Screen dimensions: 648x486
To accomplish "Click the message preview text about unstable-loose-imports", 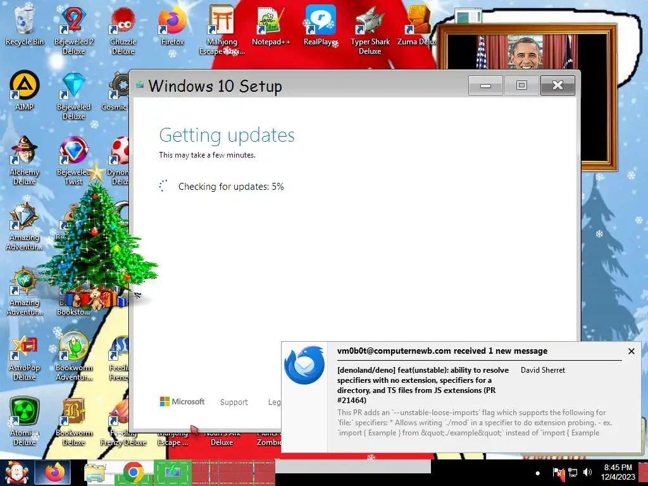I will coord(475,422).
